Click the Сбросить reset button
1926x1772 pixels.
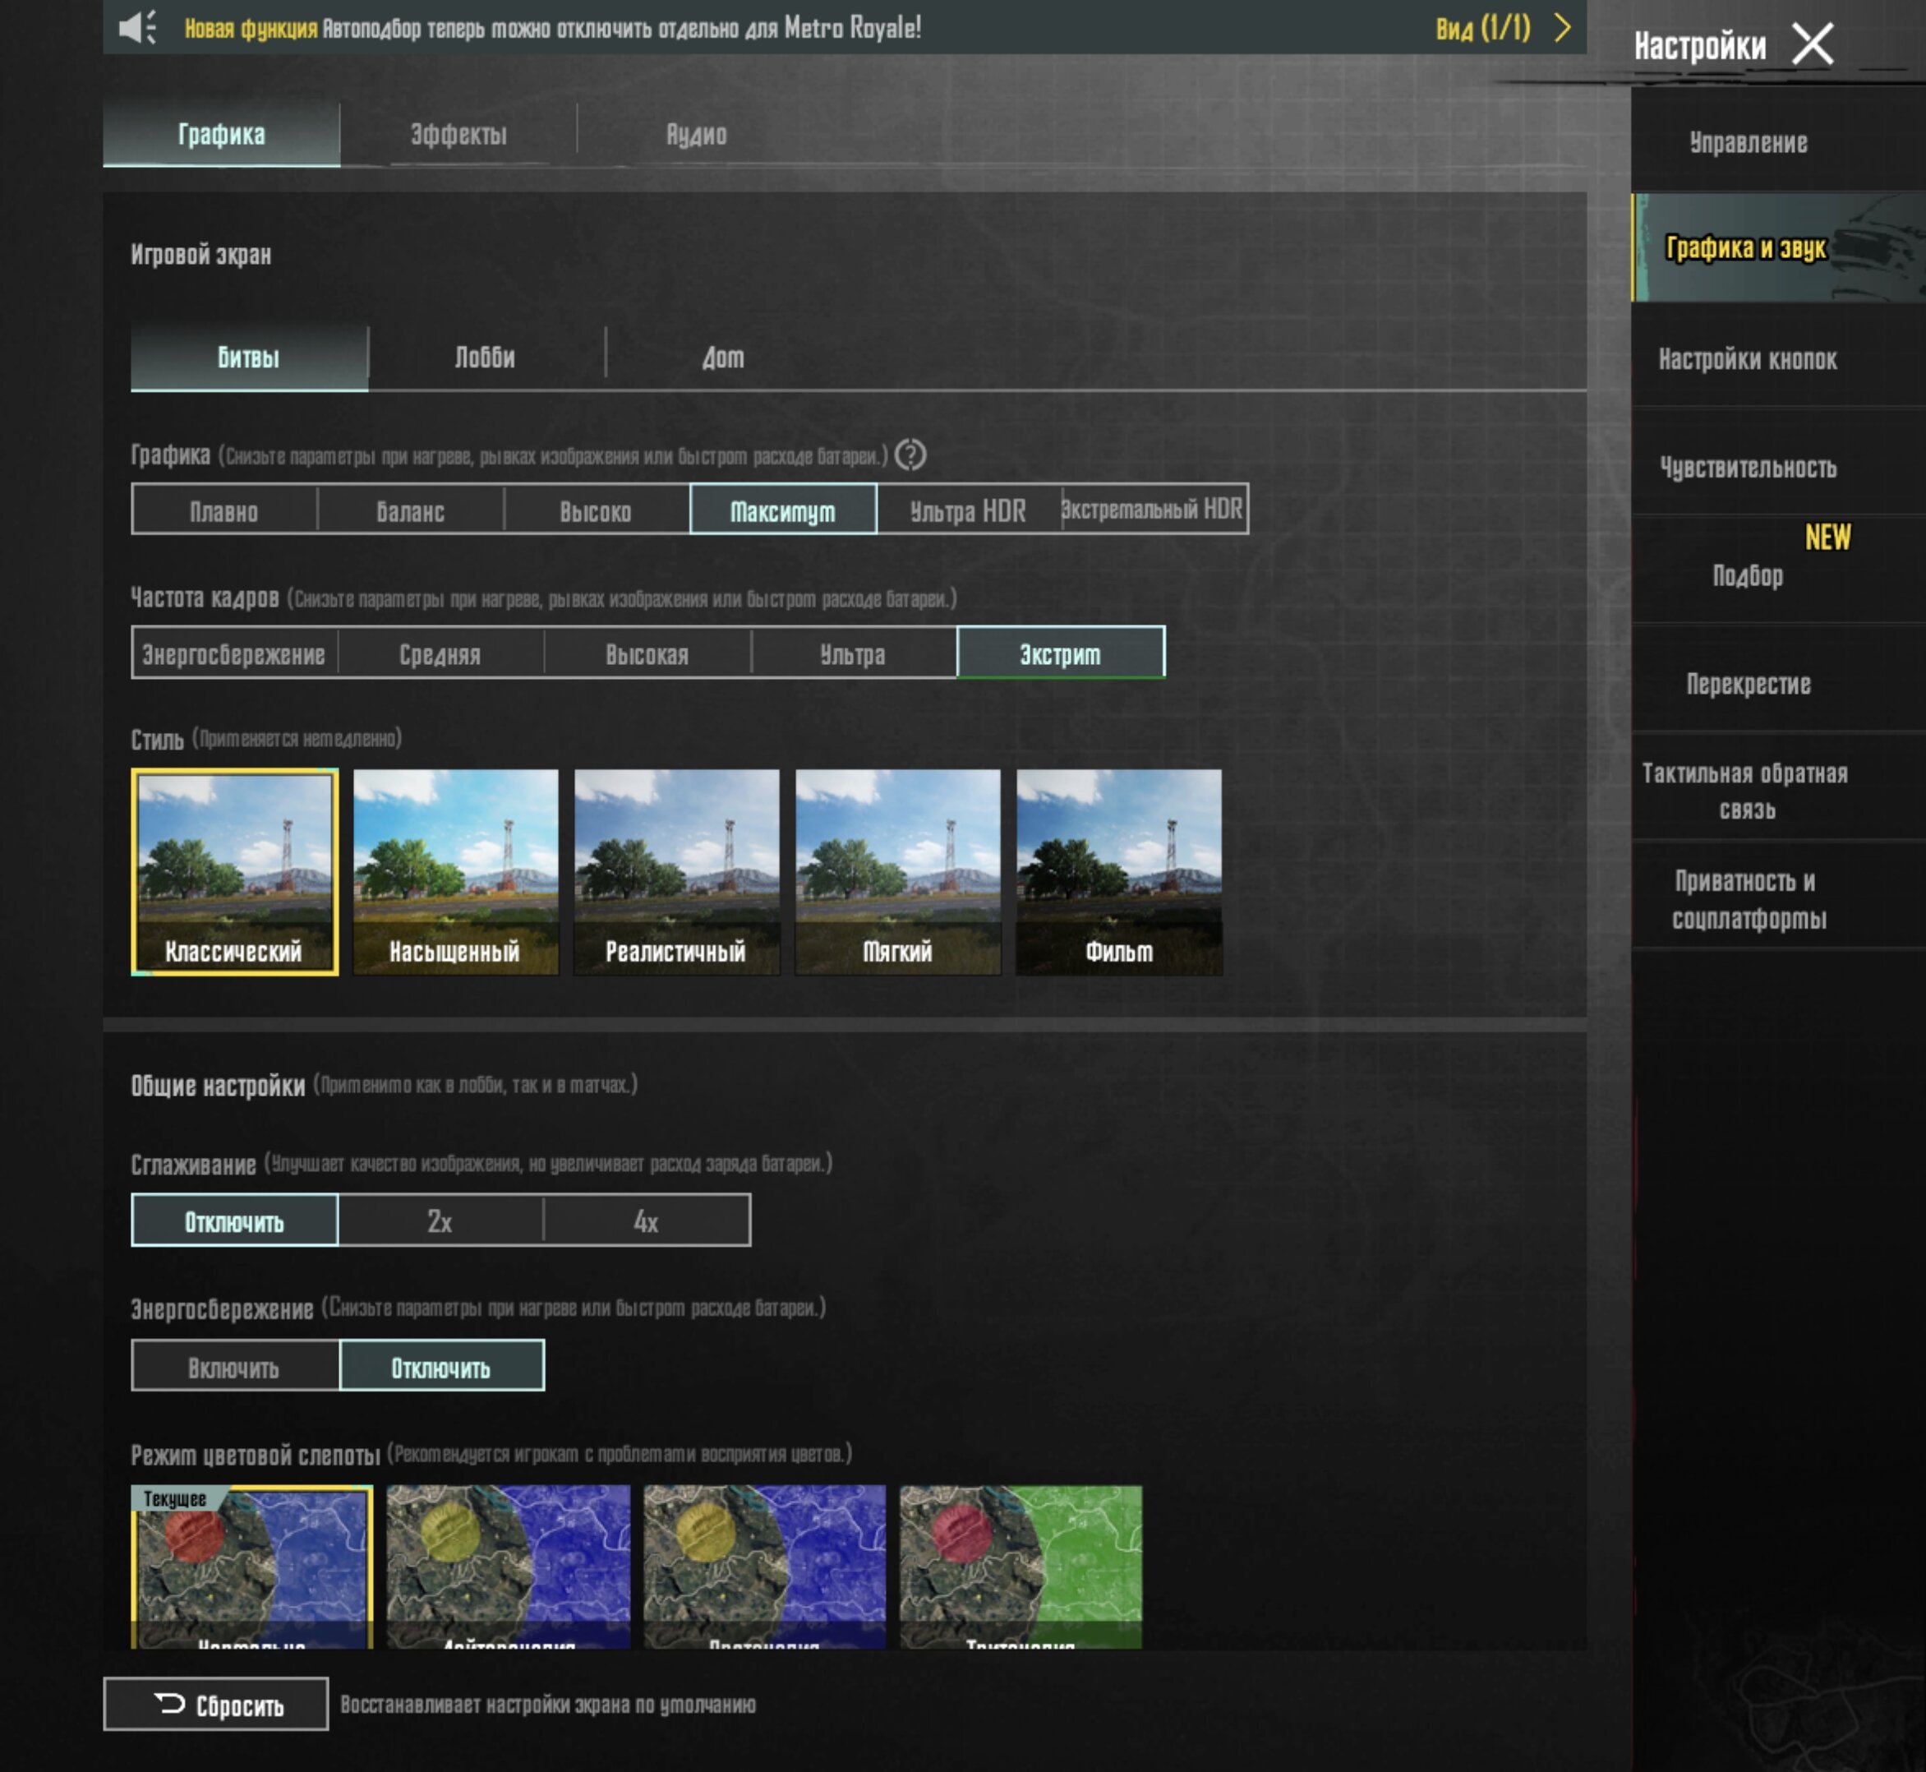(x=216, y=1704)
